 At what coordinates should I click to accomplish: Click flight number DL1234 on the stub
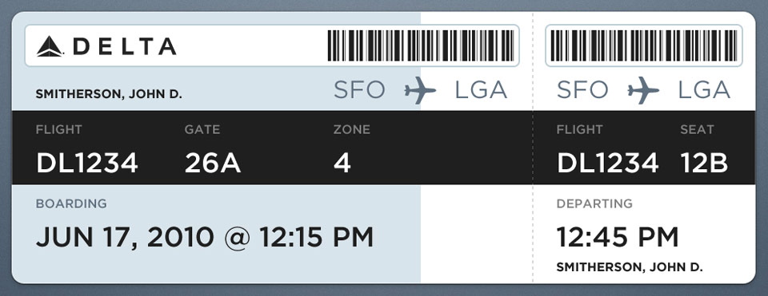click(608, 163)
